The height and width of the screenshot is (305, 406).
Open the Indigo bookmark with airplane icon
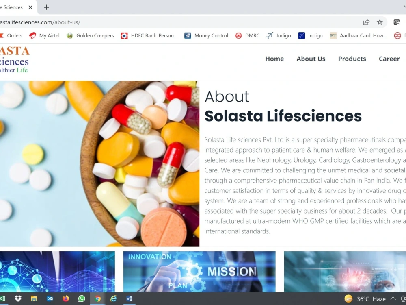(279, 35)
